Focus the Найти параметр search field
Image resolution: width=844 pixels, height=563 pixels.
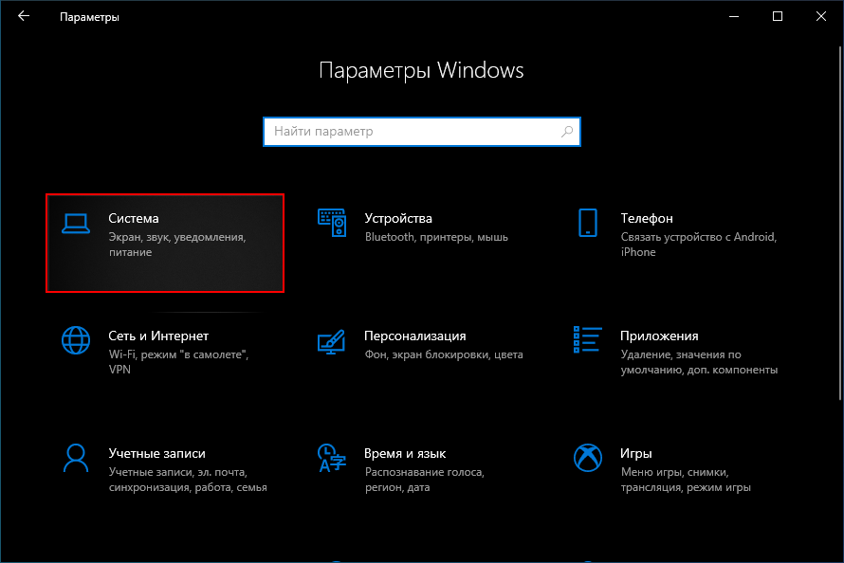pos(422,131)
